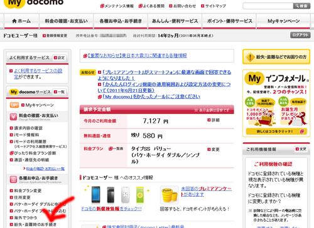The width and height of the screenshot is (314, 228).
Task: Open 紛失・盗難時のお手続き sidebar link
Action: [x=33, y=224]
